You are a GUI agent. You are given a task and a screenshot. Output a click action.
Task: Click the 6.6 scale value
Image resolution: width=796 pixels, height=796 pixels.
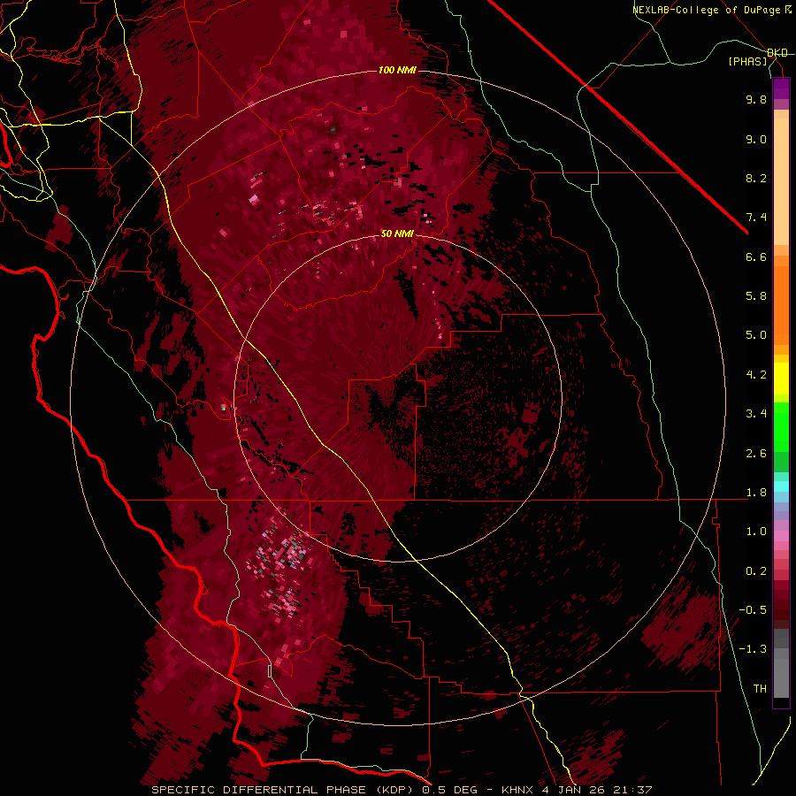point(756,257)
